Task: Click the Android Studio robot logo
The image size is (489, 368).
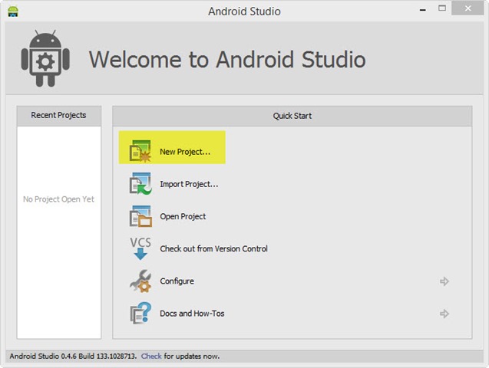Action: point(47,60)
